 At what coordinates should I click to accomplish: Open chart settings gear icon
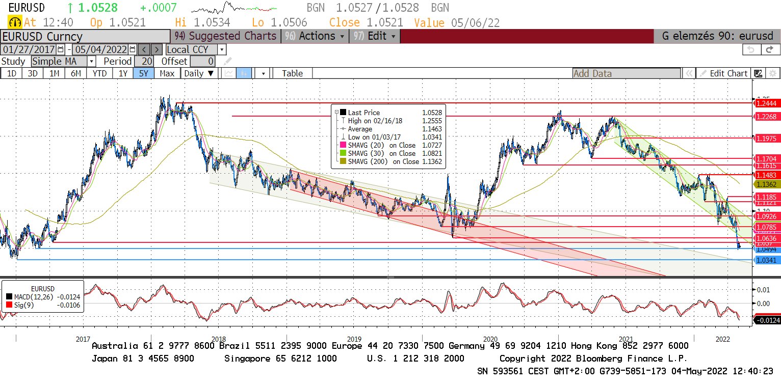point(773,73)
